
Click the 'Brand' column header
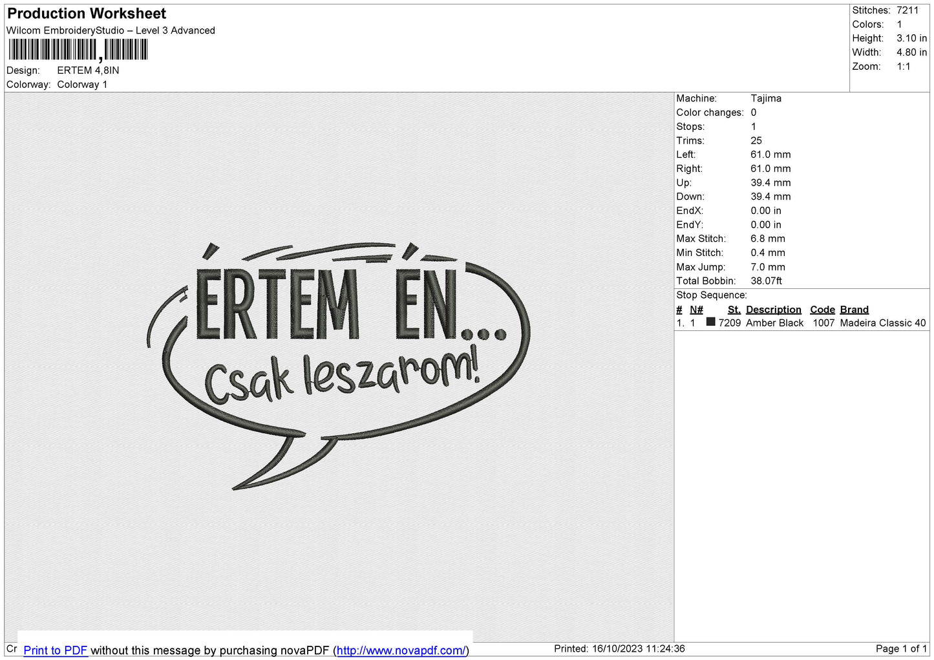click(854, 310)
